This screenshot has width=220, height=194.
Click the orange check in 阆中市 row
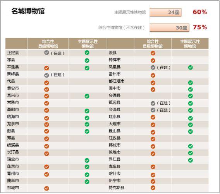point(153,89)
